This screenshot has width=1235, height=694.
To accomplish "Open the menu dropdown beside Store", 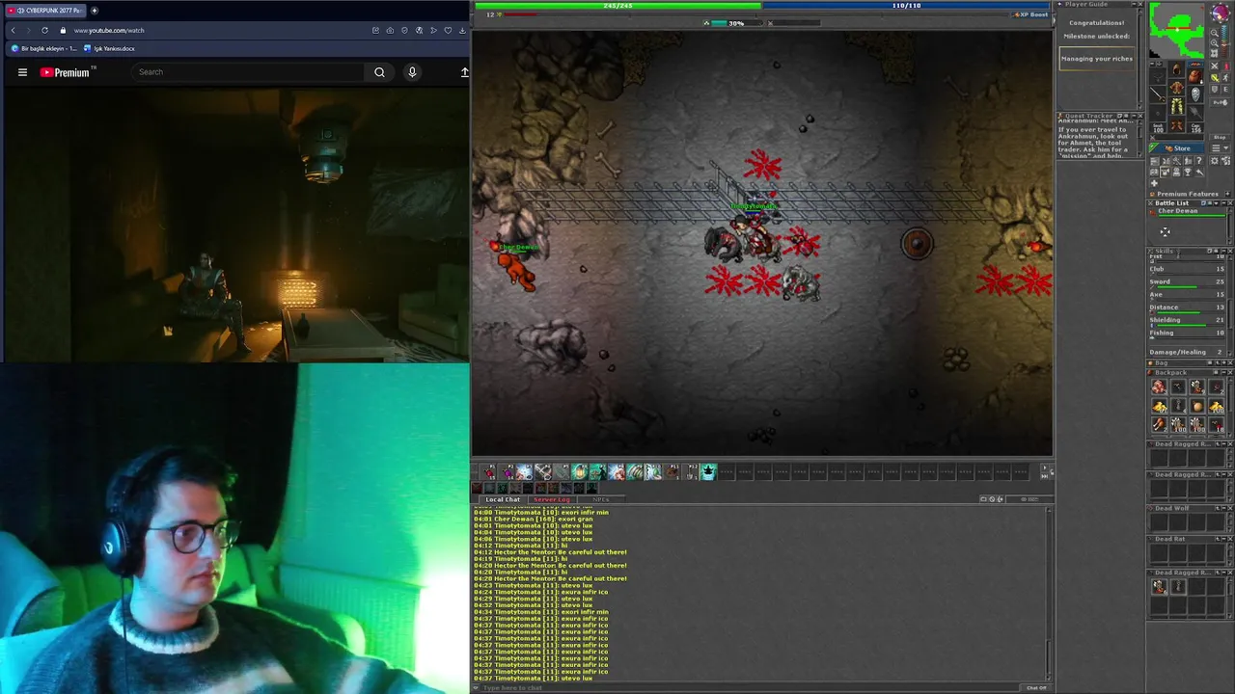I will pyautogui.click(x=1220, y=147).
